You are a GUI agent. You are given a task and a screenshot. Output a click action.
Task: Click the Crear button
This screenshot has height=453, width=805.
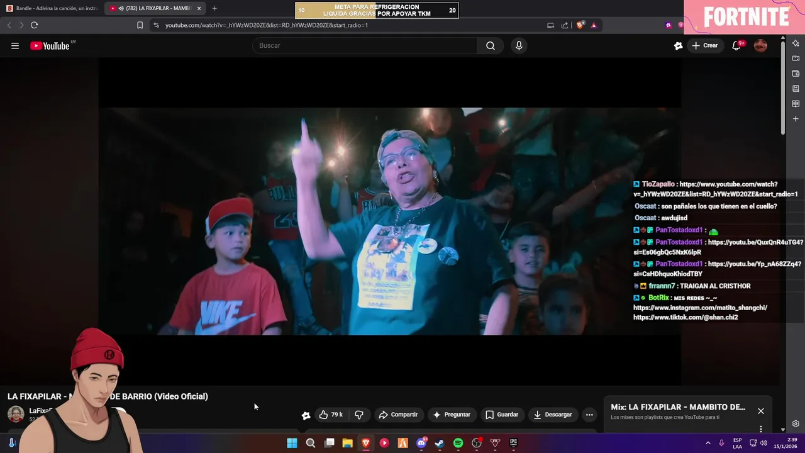pyautogui.click(x=705, y=45)
